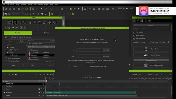Open the Project folder category icon in Content

(10, 23)
